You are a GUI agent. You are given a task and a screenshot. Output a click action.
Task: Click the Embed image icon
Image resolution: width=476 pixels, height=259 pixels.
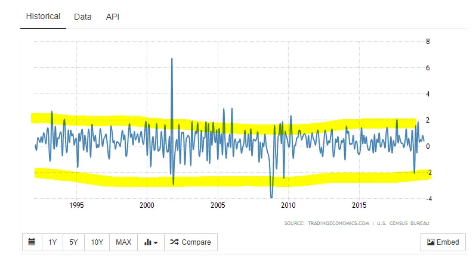[x=431, y=242]
